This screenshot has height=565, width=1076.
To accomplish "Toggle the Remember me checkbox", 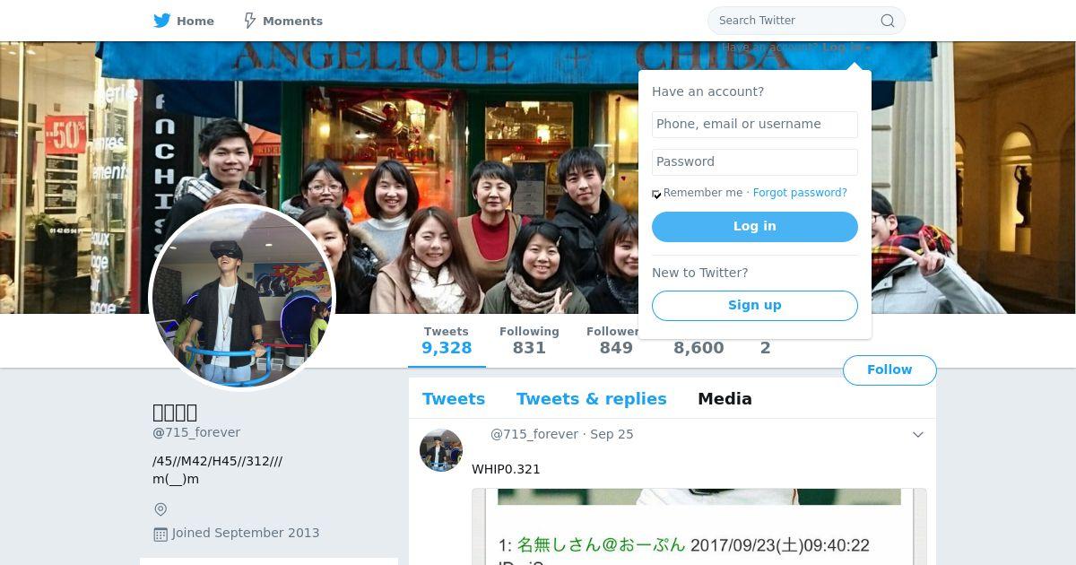I will (657, 194).
